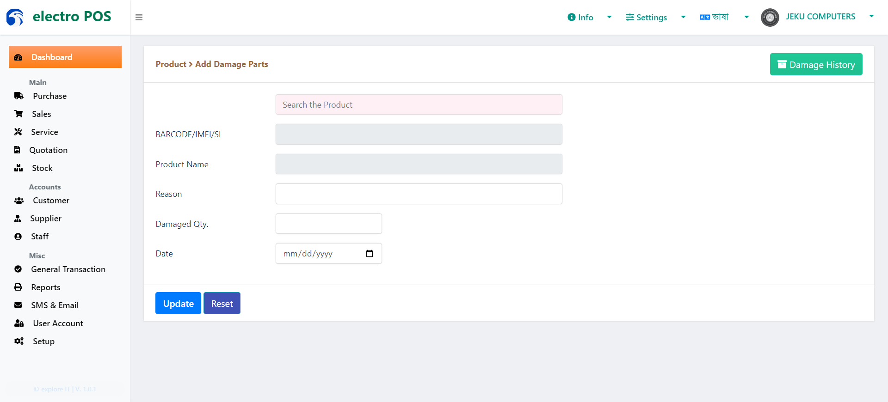888x402 pixels.
Task: Click the Stock boxes icon
Action: 18,168
